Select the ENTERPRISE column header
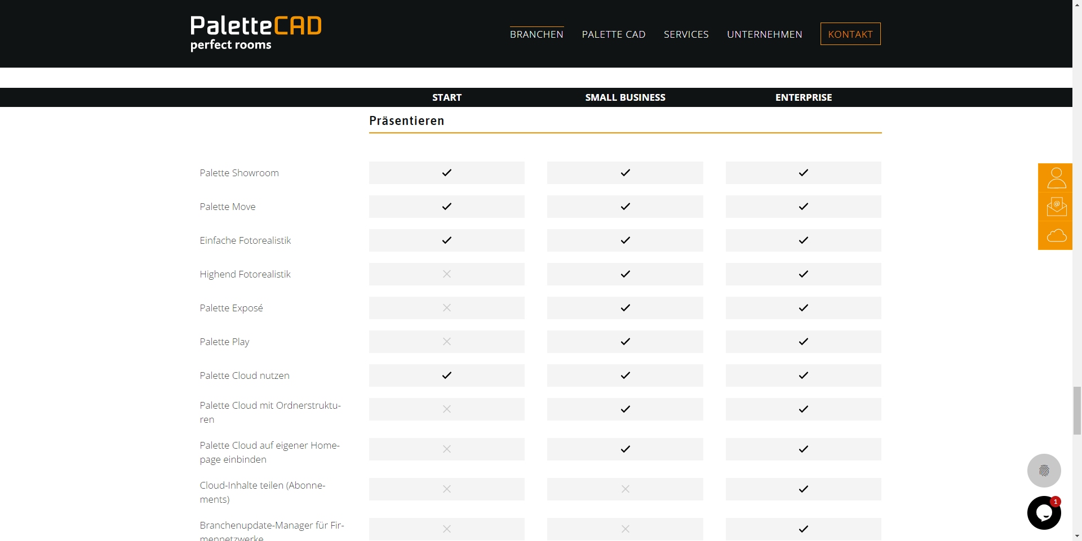This screenshot has height=541, width=1082. click(x=804, y=97)
